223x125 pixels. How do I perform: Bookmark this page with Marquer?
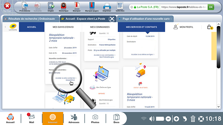tap(77, 7)
